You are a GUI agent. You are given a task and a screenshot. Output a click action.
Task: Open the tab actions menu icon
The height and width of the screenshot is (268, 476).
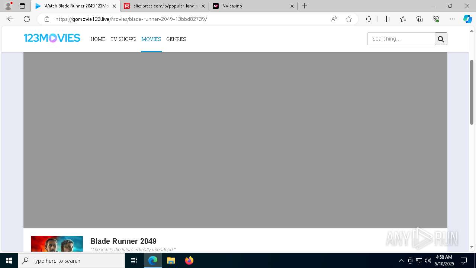(x=22, y=6)
